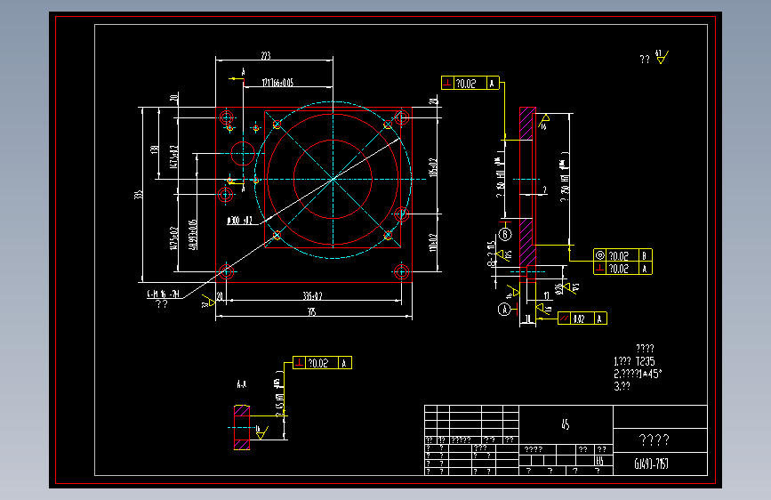Screen dimensions: 771x500
Task: Click the 138 vertical dimension text
Action: pyautogui.click(x=155, y=149)
